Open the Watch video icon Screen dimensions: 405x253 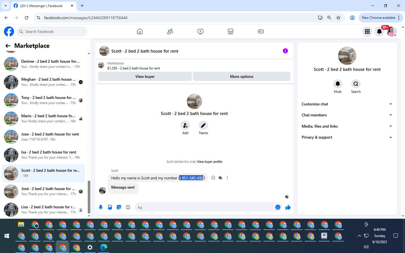201,31
